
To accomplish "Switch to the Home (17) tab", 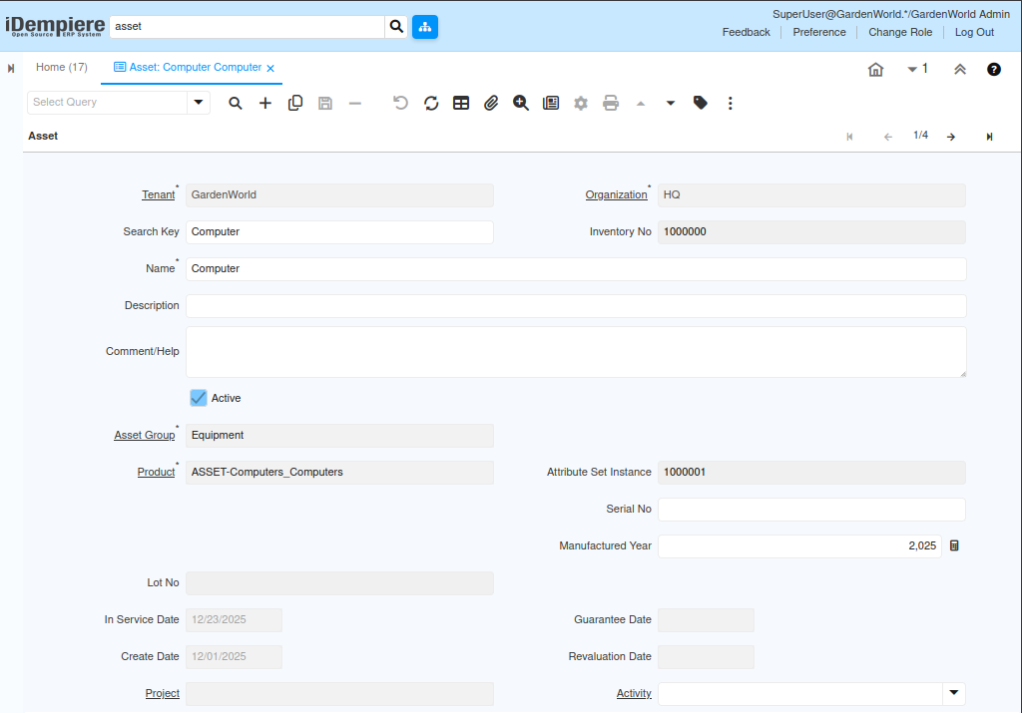I will pos(62,67).
